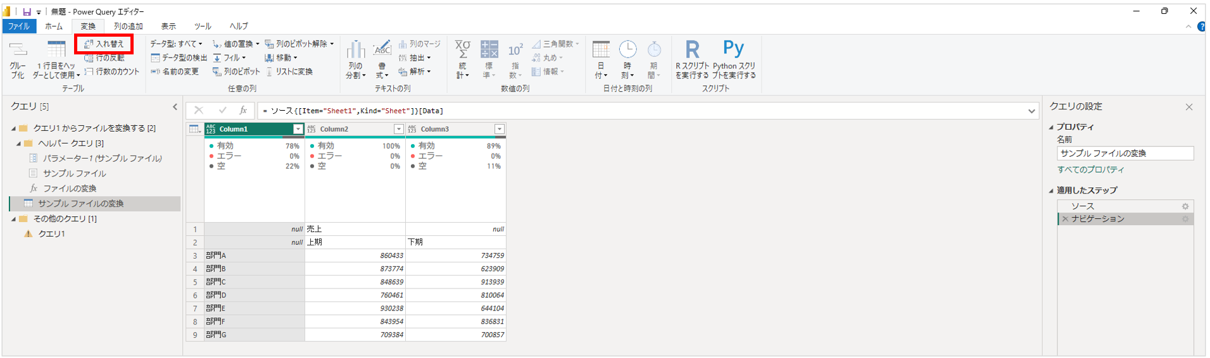Switch to the ツール tab

click(203, 26)
